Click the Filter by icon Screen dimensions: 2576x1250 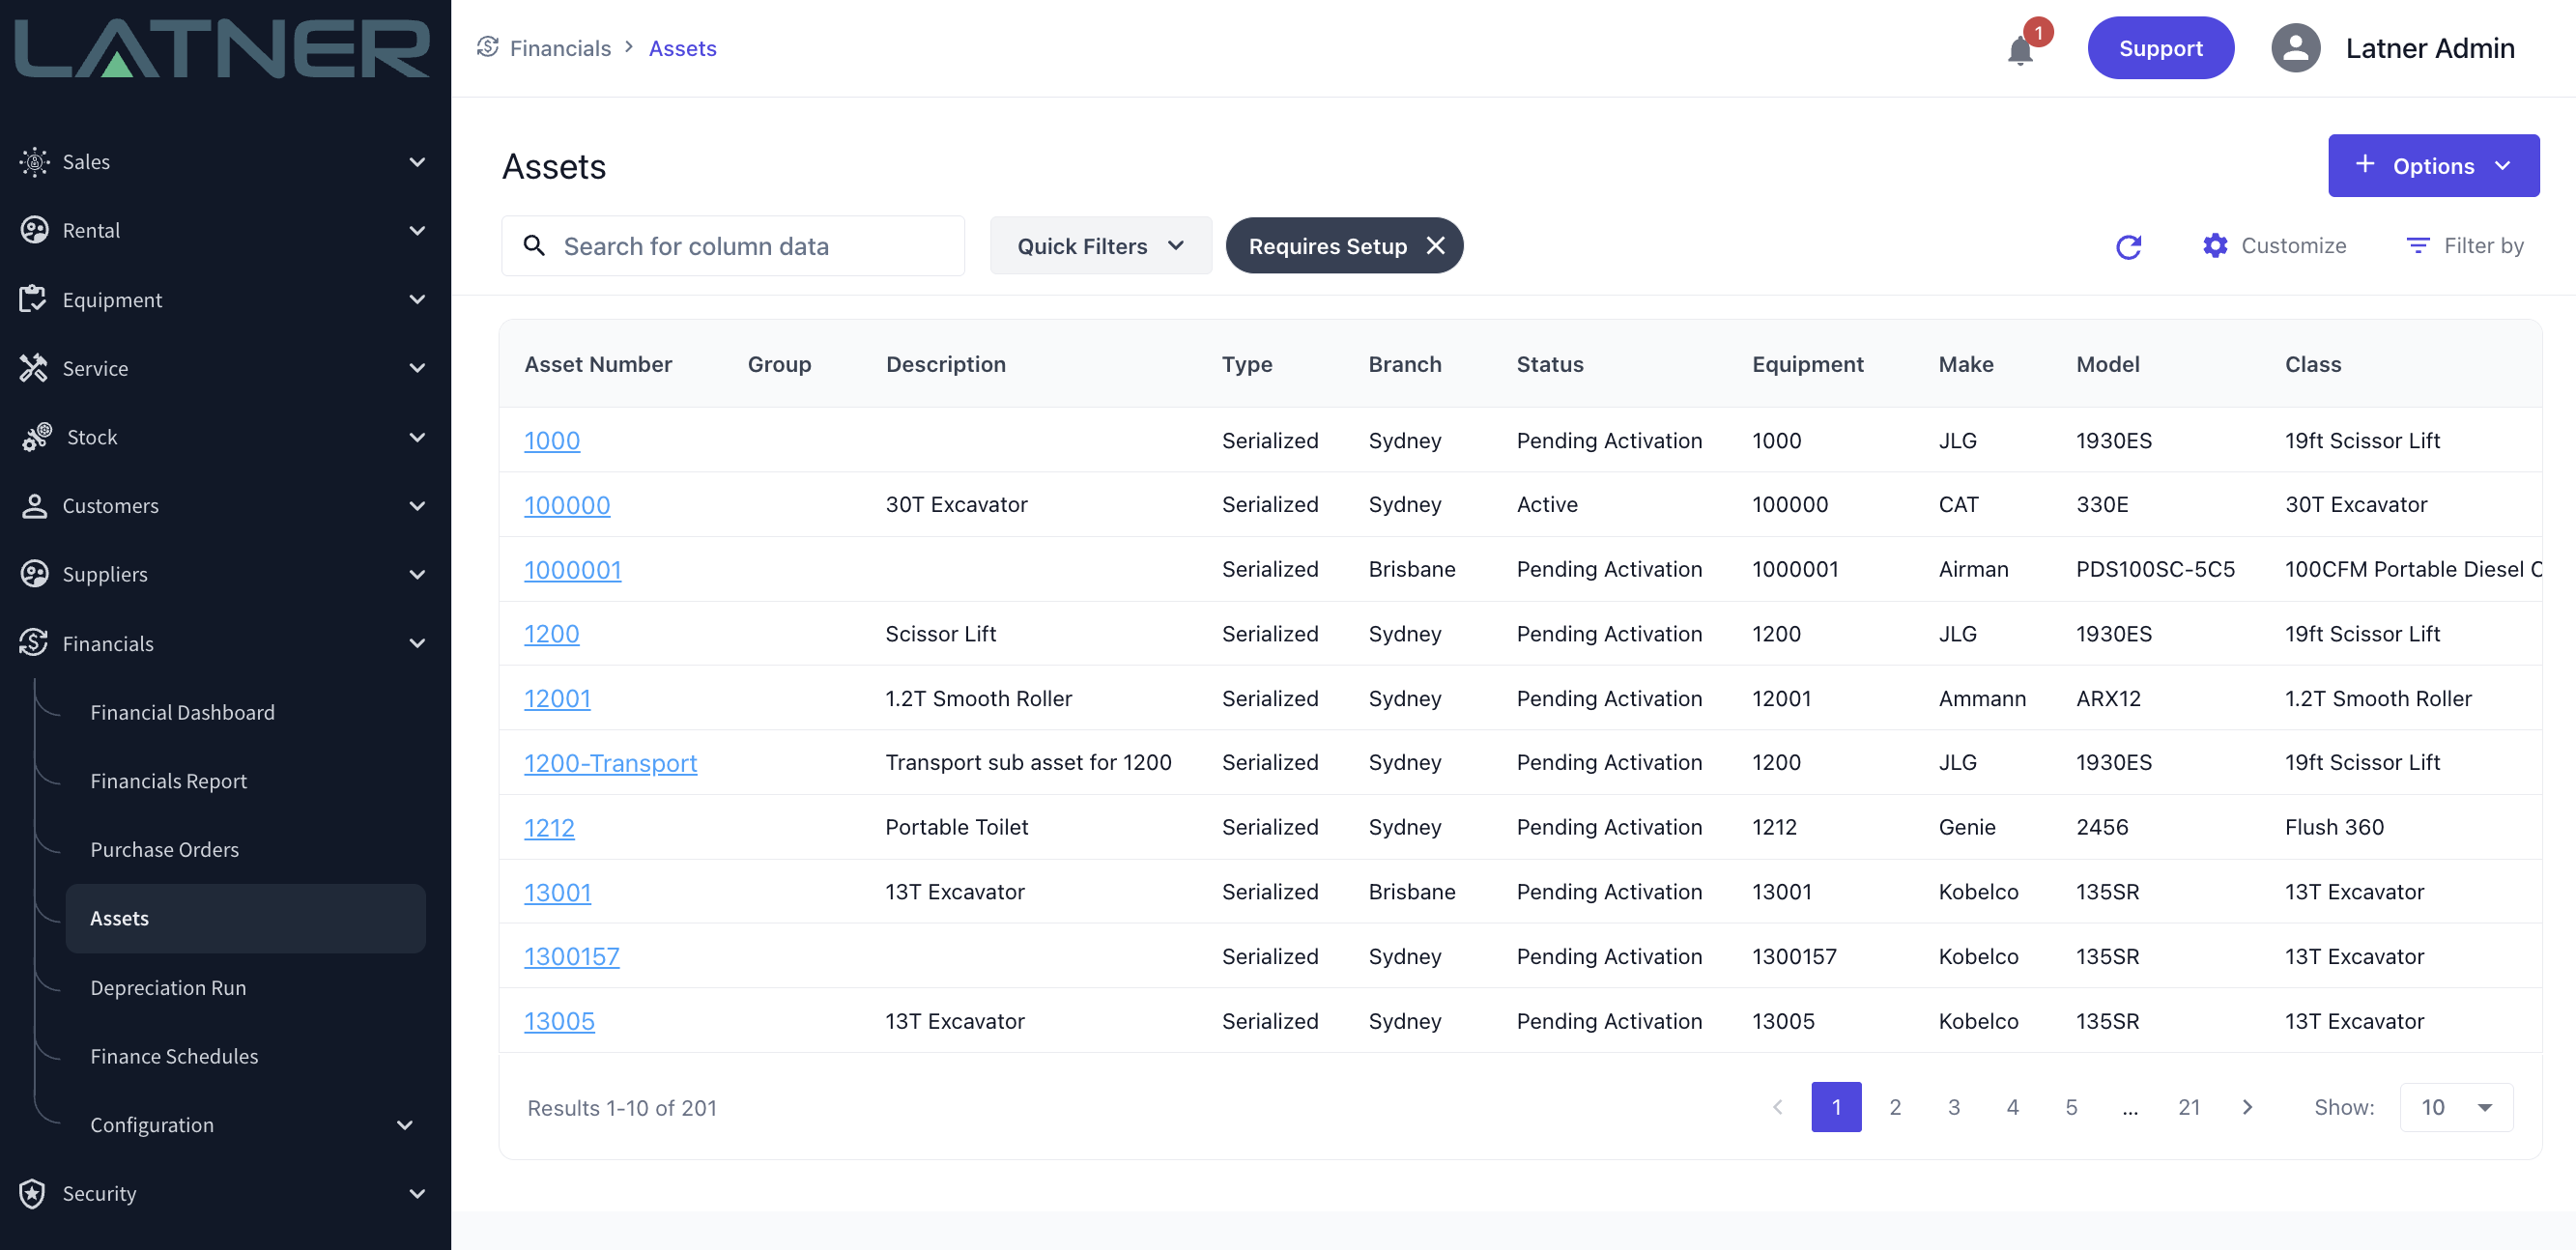(2417, 246)
